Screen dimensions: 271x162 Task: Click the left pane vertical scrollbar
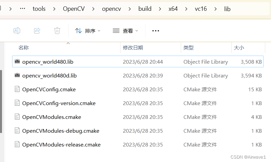tap(1, 101)
